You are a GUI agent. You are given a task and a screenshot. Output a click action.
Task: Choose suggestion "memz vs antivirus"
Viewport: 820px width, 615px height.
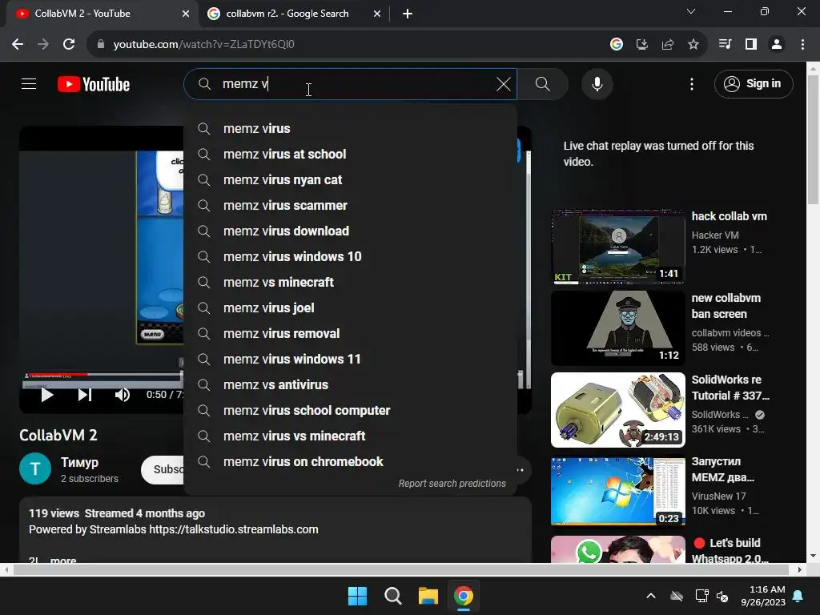[350, 385]
